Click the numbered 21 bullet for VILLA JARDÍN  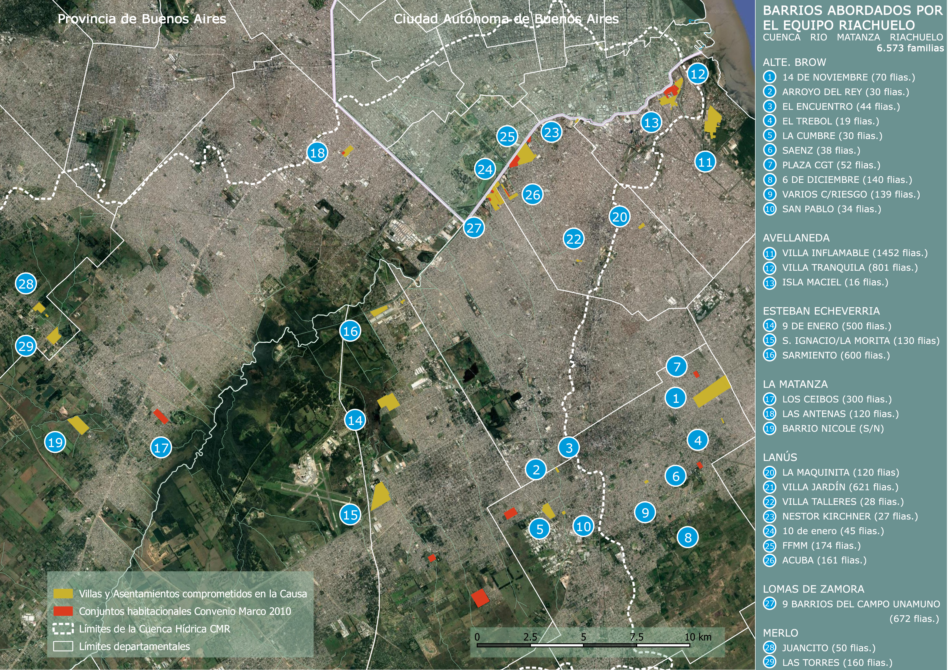click(x=770, y=487)
